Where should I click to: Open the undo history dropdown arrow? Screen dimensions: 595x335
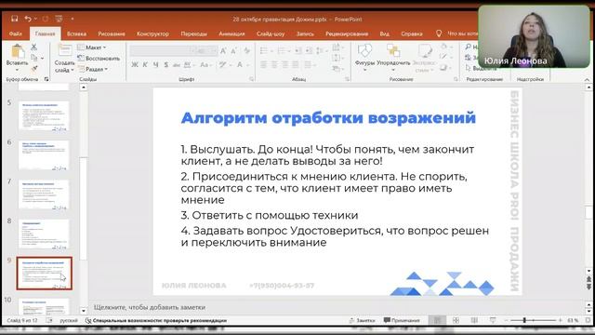click(35, 19)
